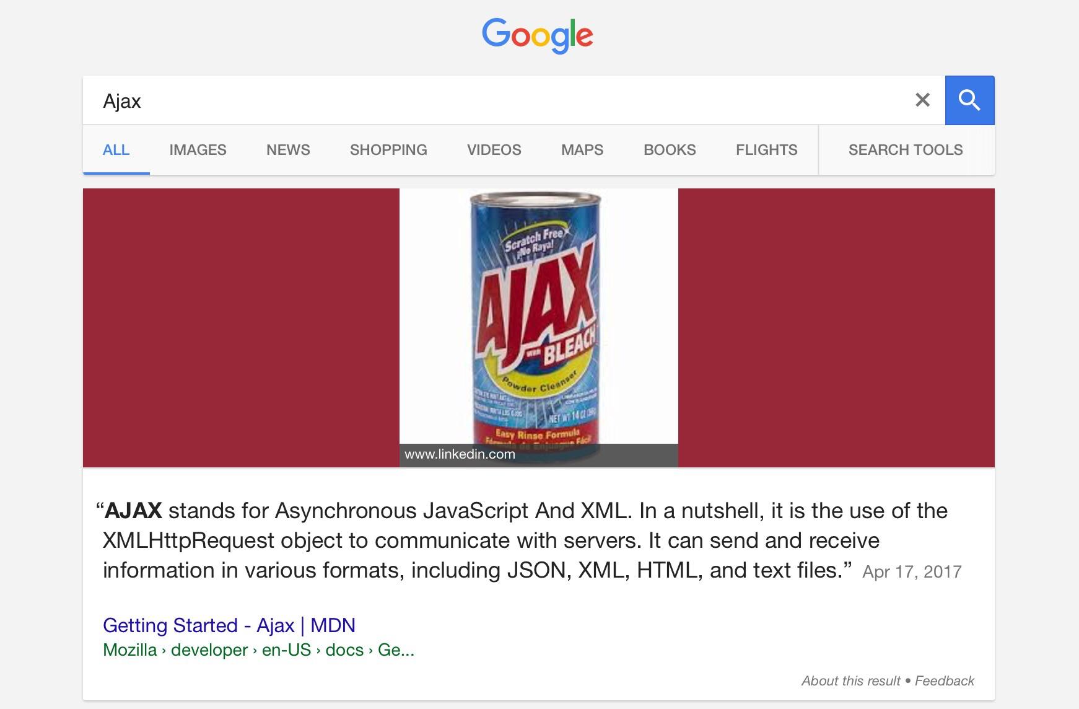1079x709 pixels.
Task: Expand the Search Tools options
Action: pyautogui.click(x=906, y=150)
